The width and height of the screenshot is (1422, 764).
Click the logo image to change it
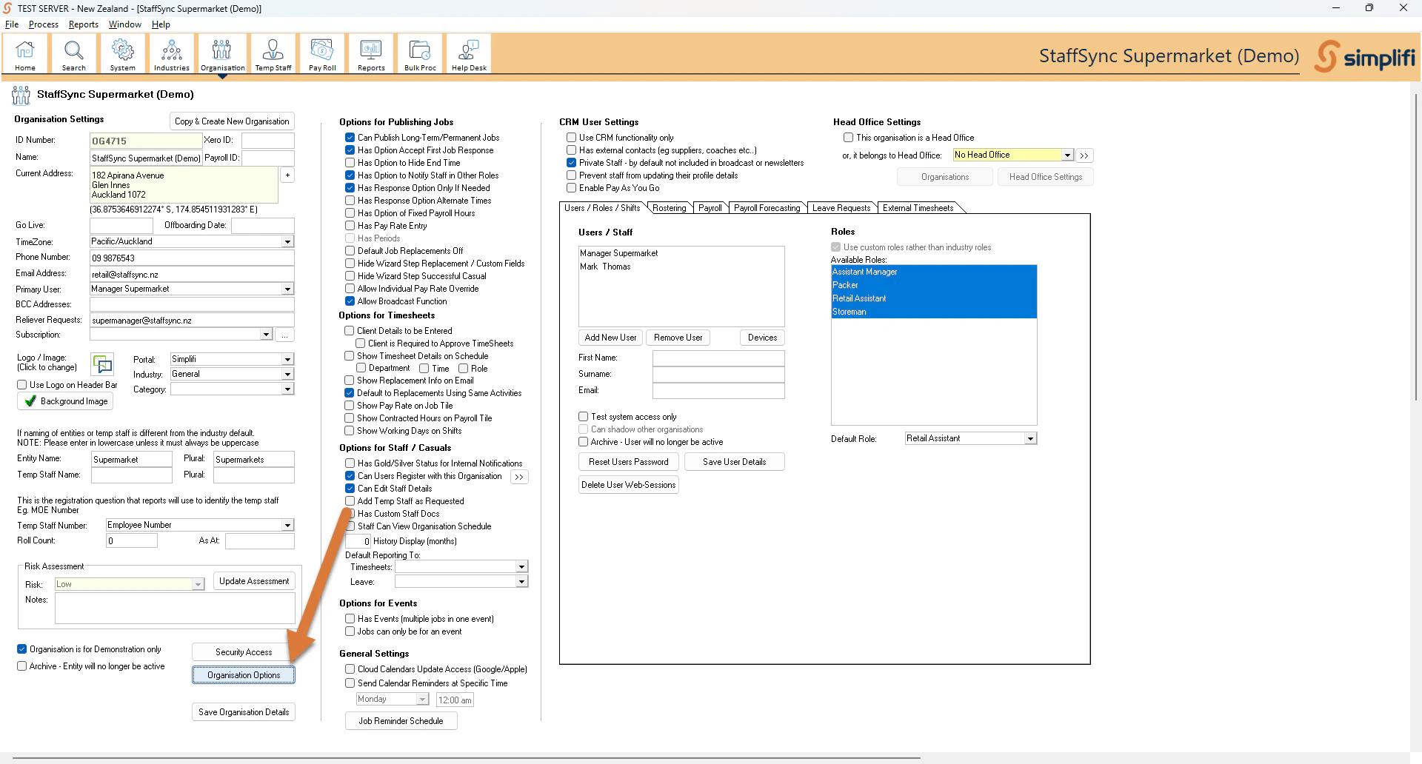pos(102,363)
